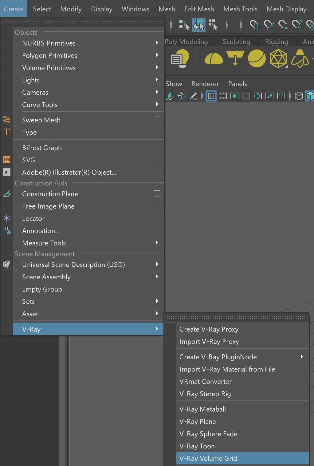Enable the Snap to points magnet icon

tap(283, 25)
